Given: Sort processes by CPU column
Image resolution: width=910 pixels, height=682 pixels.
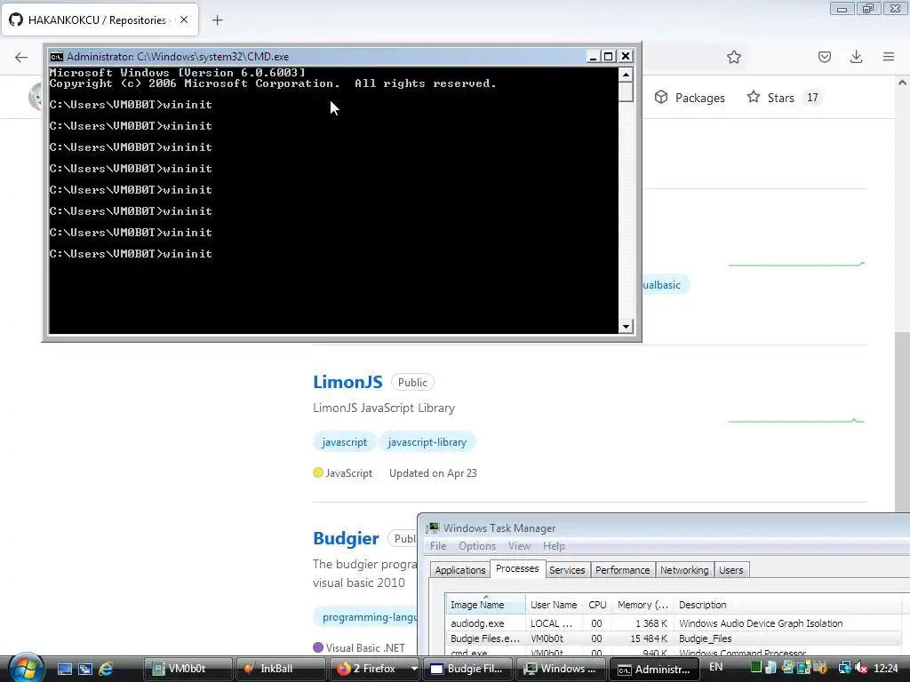Looking at the screenshot, I should pos(597,604).
